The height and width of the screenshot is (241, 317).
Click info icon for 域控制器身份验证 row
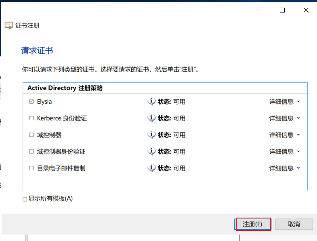pos(151,152)
